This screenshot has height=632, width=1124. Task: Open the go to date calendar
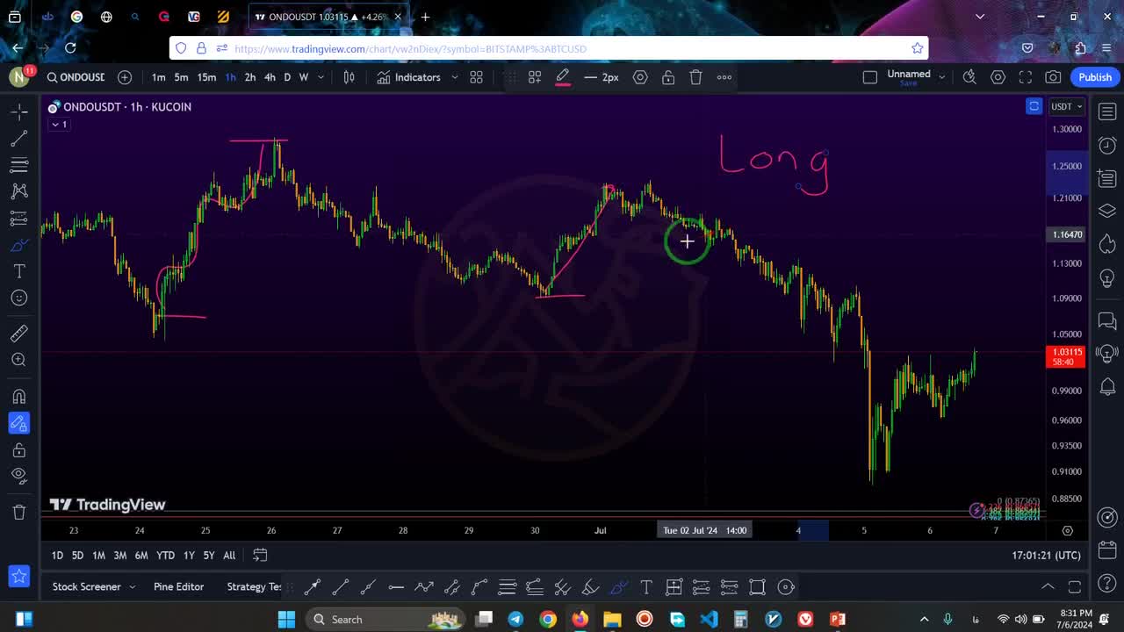pos(260,556)
